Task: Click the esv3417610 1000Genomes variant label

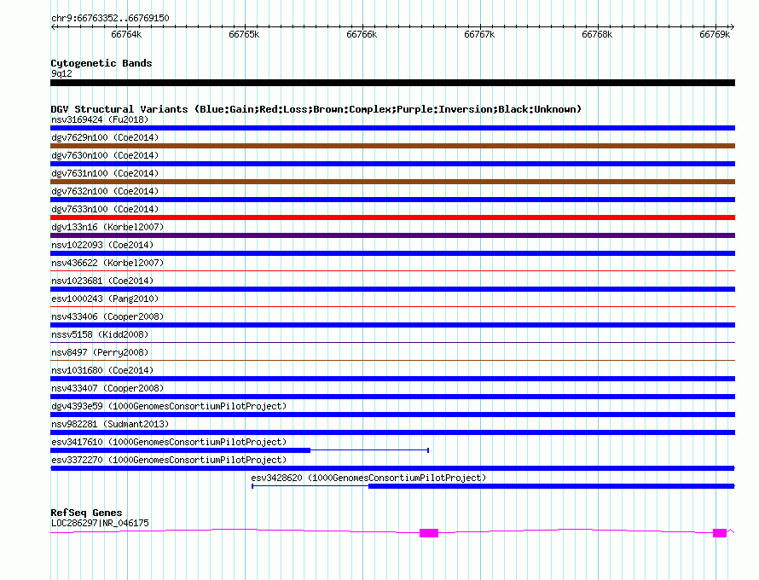Action: click(169, 442)
